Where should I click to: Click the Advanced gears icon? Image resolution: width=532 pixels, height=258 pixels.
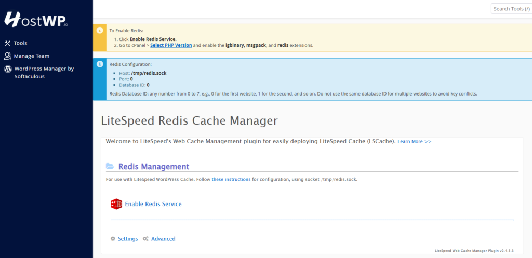[145, 239]
